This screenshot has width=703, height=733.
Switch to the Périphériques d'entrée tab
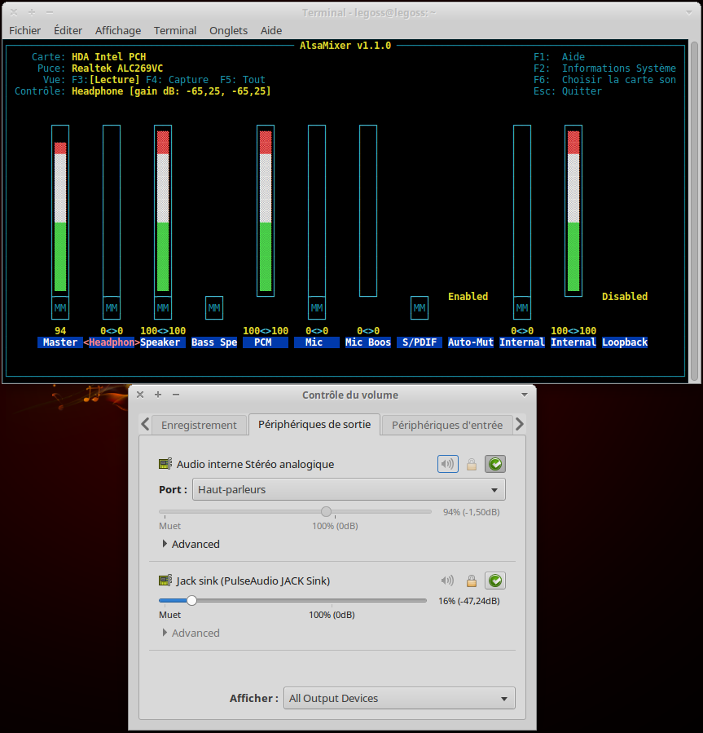447,425
